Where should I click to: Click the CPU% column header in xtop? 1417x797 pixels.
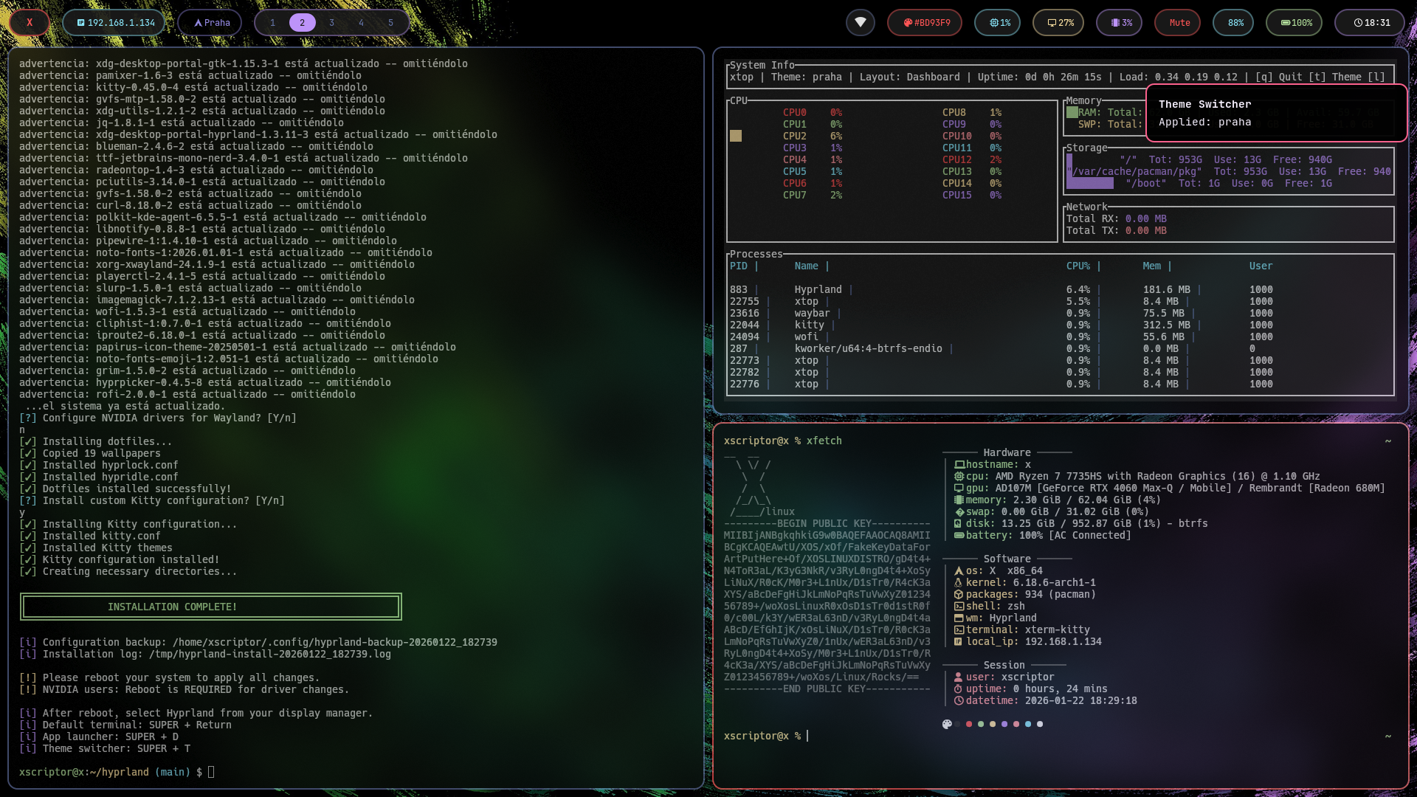point(1078,266)
